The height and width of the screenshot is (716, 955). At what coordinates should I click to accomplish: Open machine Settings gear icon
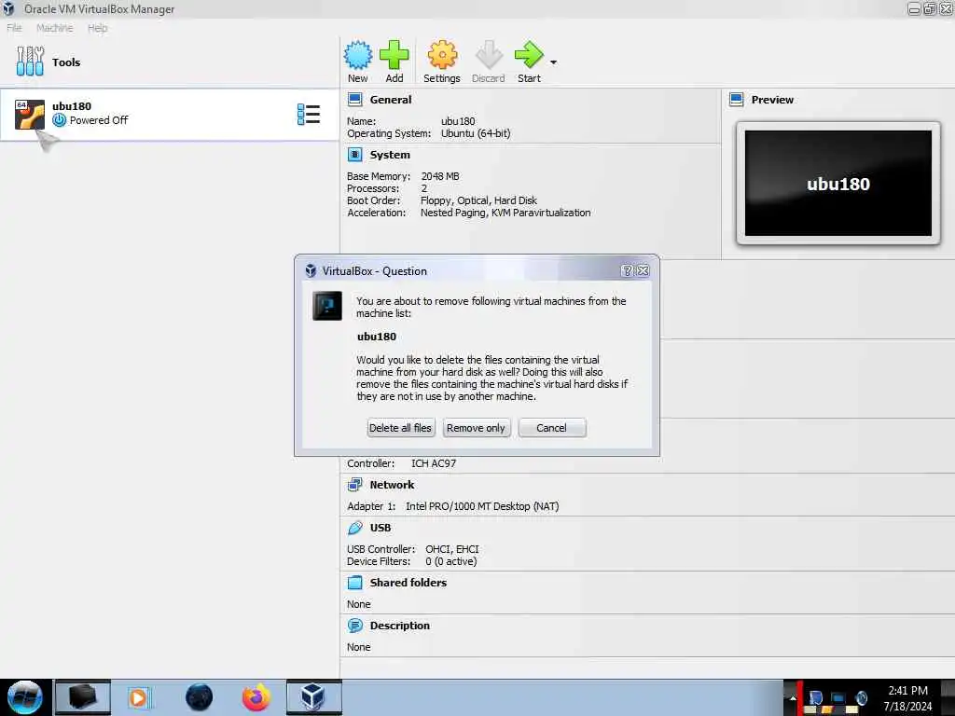442,55
